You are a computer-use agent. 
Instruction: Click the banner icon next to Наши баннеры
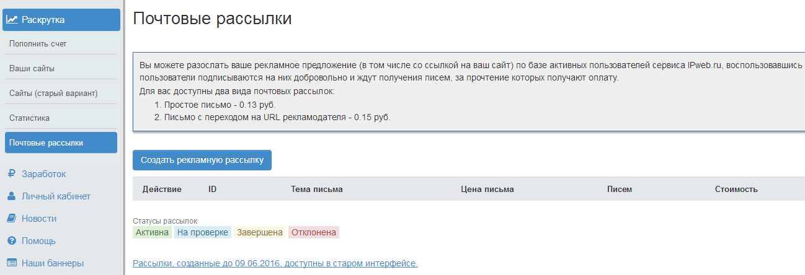click(x=11, y=263)
